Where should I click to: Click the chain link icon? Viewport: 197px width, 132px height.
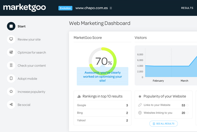140,105
